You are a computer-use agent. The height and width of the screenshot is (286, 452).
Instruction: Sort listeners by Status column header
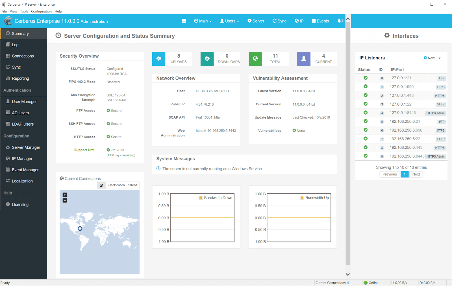364,69
